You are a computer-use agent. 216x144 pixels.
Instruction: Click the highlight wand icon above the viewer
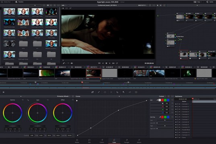click(x=70, y=8)
